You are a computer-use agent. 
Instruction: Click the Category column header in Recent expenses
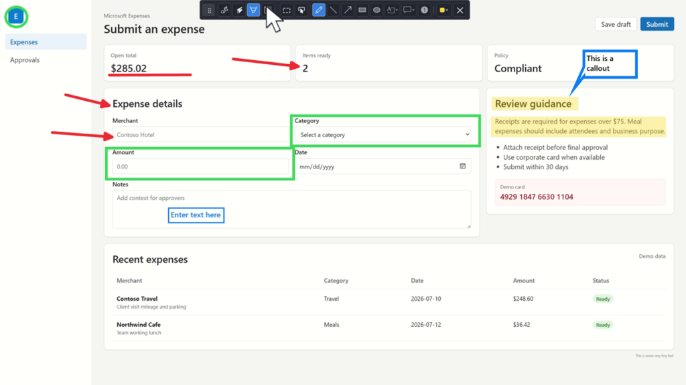(x=336, y=280)
